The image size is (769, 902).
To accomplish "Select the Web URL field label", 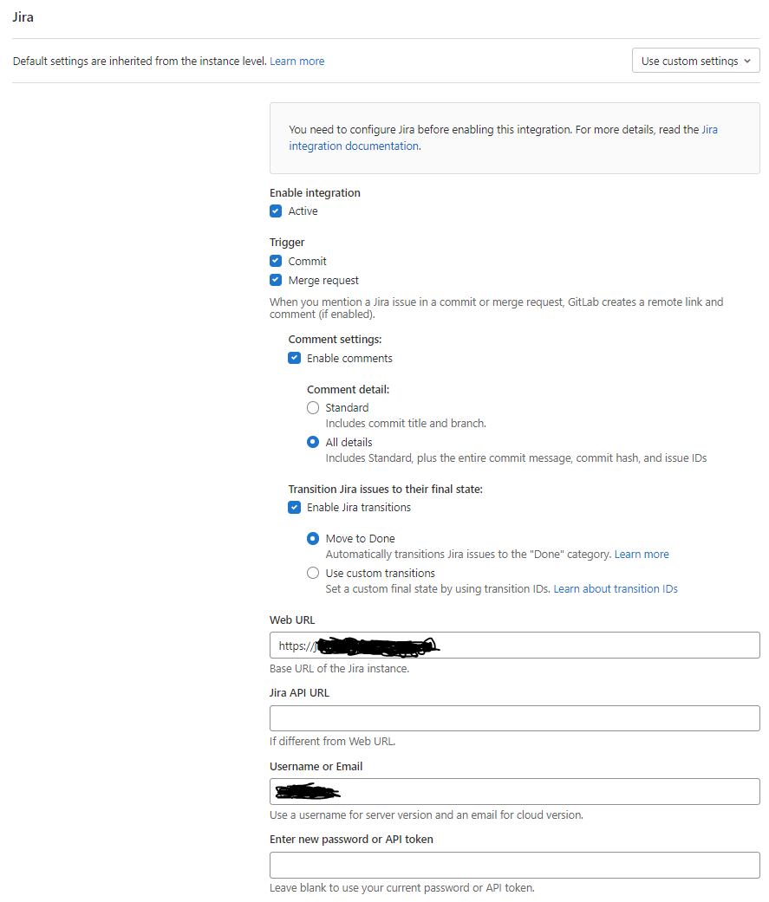I will pyautogui.click(x=292, y=620).
